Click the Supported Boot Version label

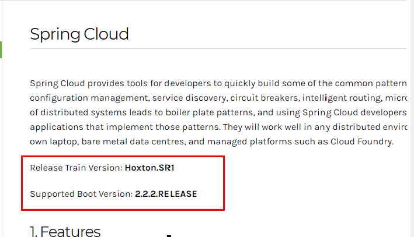coord(81,194)
